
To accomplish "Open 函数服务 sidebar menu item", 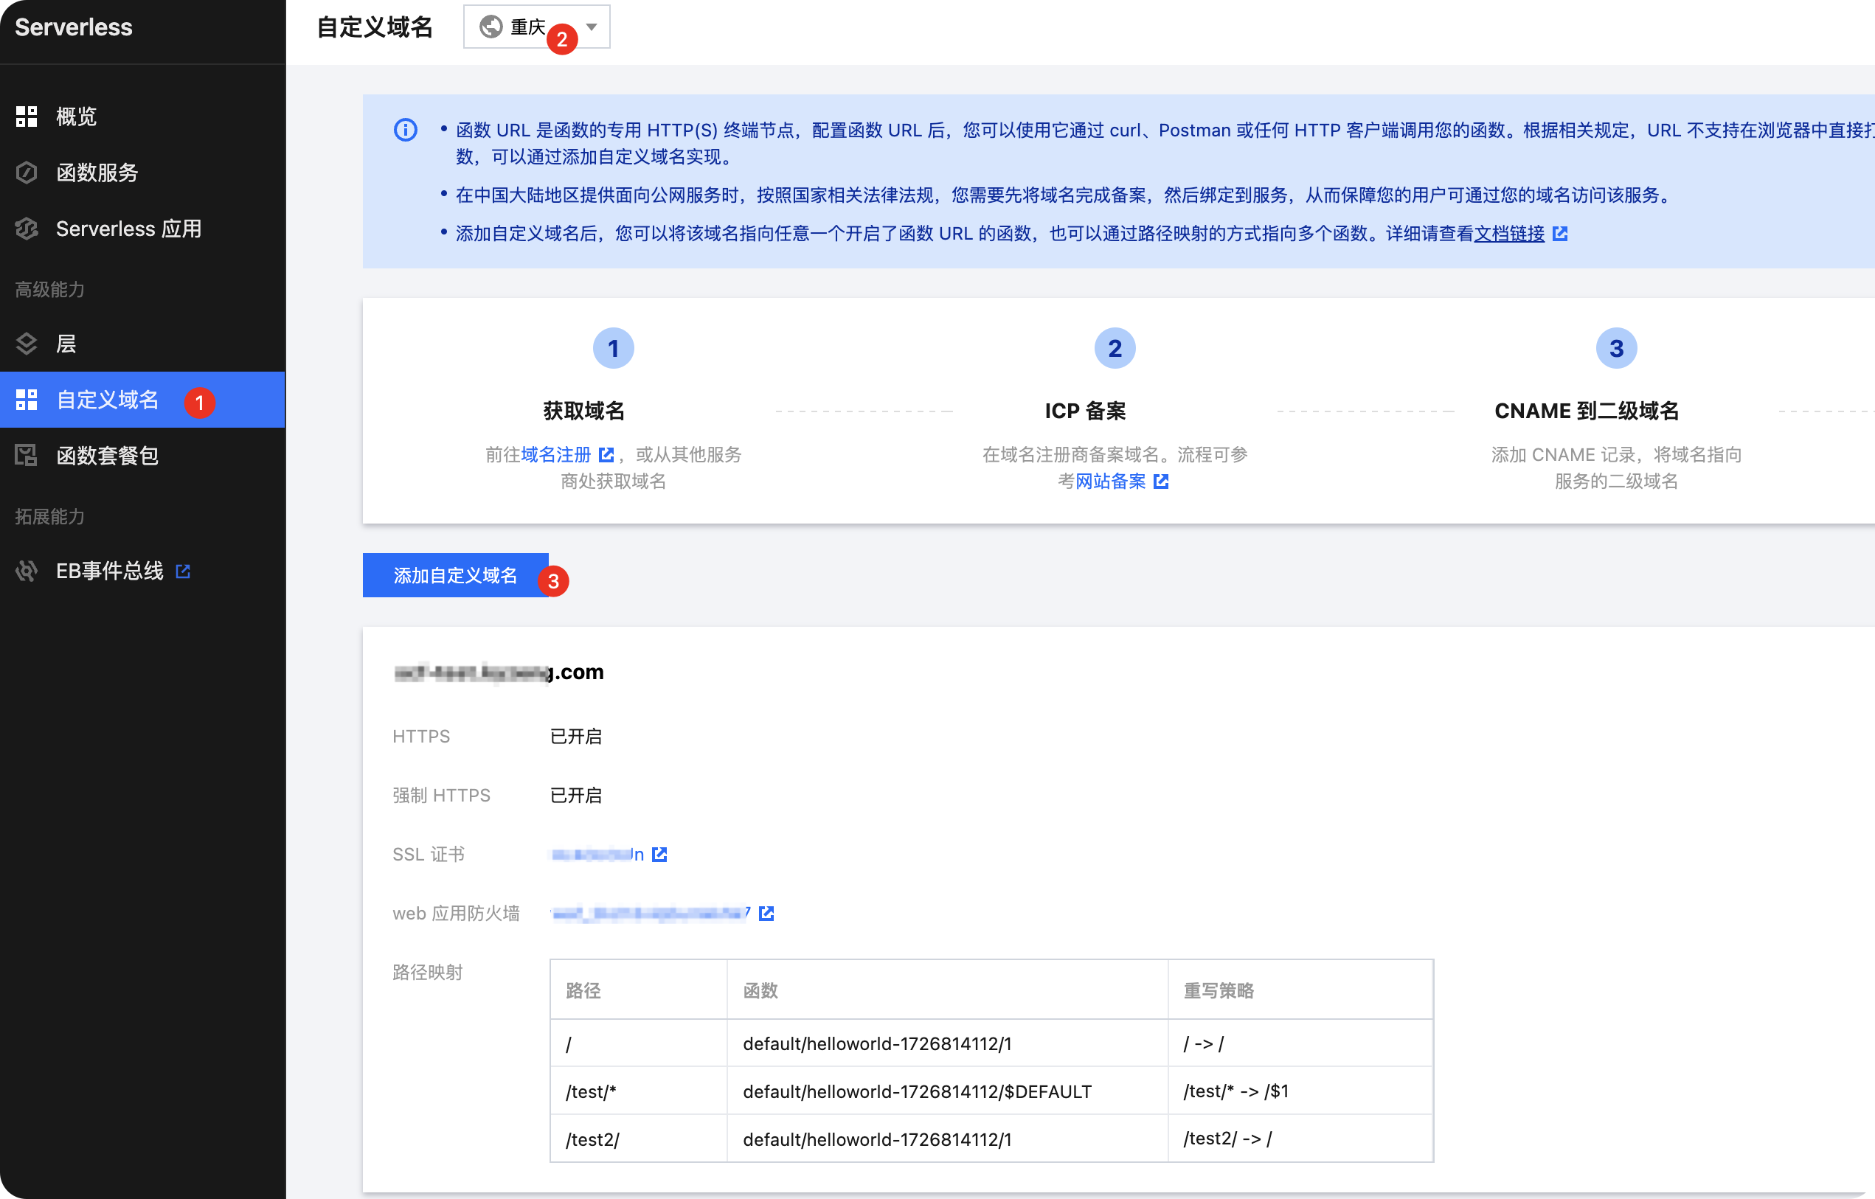I will tap(97, 173).
